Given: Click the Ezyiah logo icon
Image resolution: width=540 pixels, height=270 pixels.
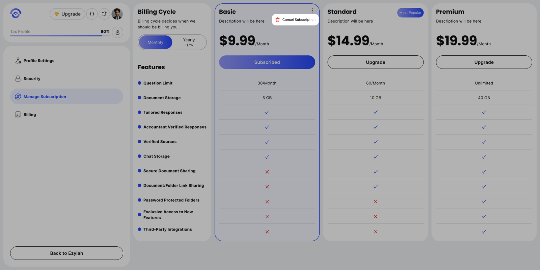Looking at the screenshot, I should [x=16, y=13].
